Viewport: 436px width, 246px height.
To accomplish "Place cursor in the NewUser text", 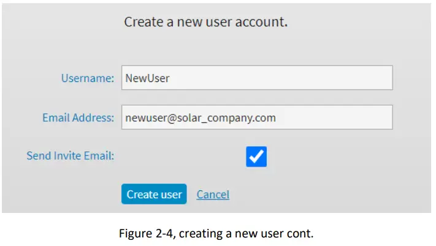I will coord(147,78).
